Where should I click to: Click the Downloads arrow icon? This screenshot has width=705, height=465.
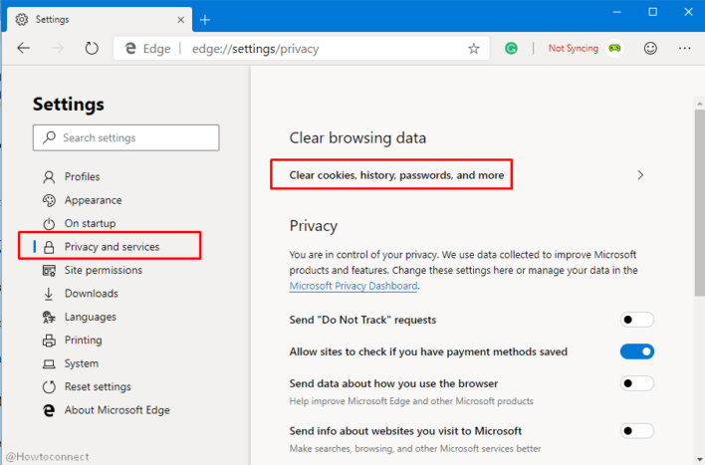pyautogui.click(x=49, y=294)
